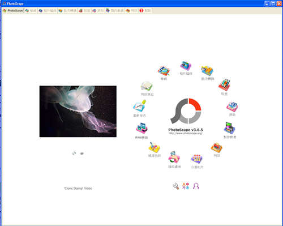Minimize the PhotoScape window
Image resolution: width=283 pixels, height=226 pixels.
267,3
